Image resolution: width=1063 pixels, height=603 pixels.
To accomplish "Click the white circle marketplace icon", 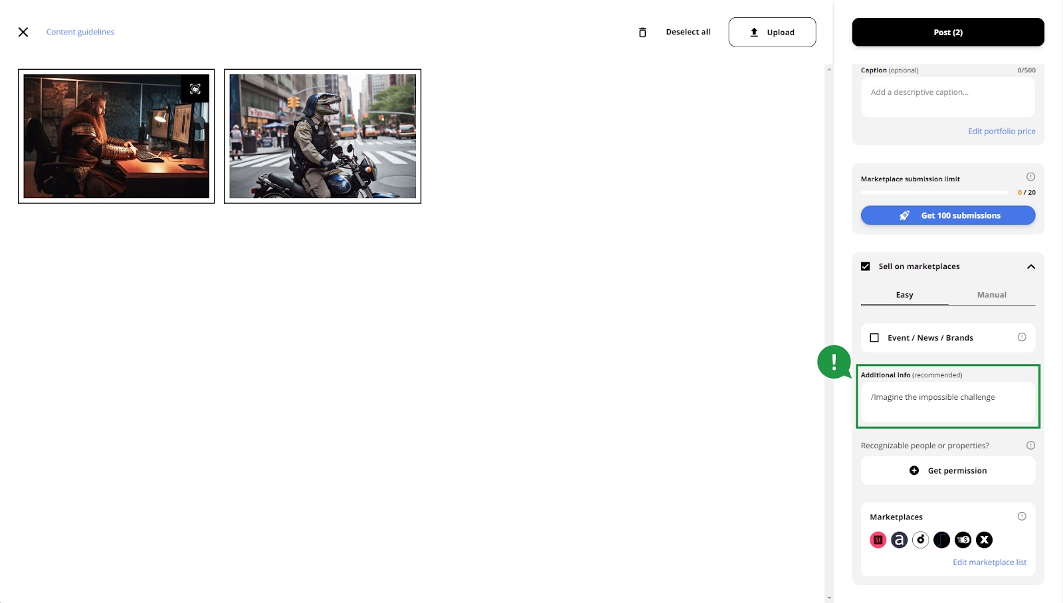I will (x=921, y=540).
